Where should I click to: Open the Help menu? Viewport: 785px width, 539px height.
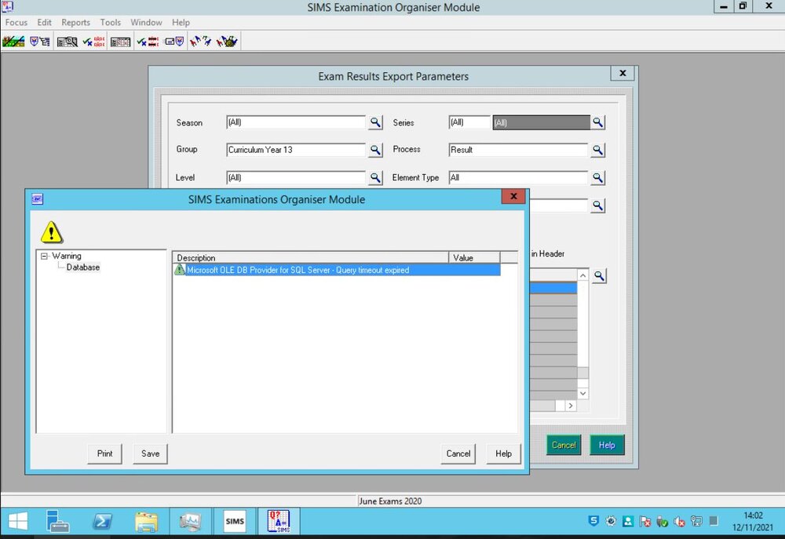point(181,23)
